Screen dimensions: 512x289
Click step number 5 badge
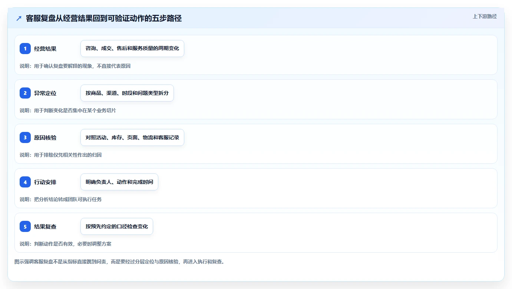tap(25, 226)
